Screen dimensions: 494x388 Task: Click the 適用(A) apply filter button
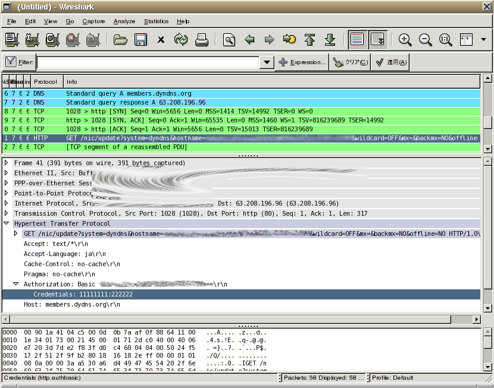[390, 62]
